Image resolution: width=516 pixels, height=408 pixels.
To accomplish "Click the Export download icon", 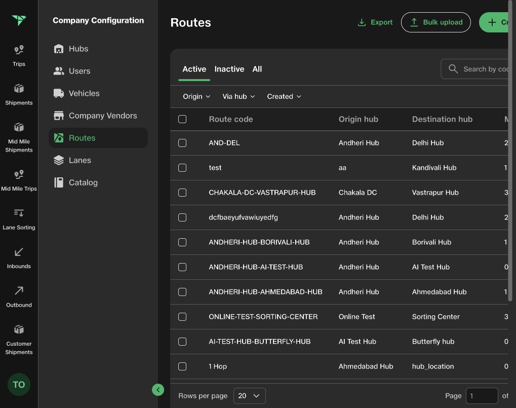I will [x=362, y=22].
